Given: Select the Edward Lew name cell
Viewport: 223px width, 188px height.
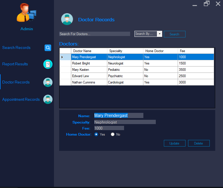Looking at the screenshot, I should 89,76.
